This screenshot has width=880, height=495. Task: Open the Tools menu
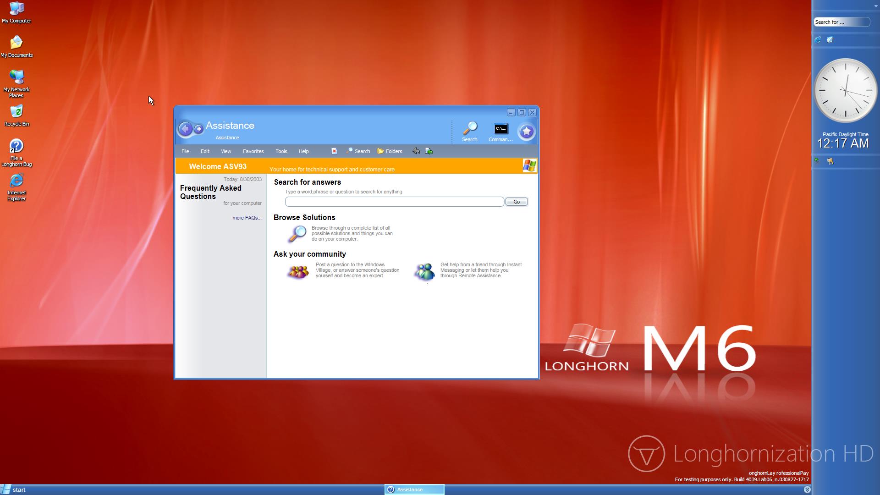click(x=281, y=151)
